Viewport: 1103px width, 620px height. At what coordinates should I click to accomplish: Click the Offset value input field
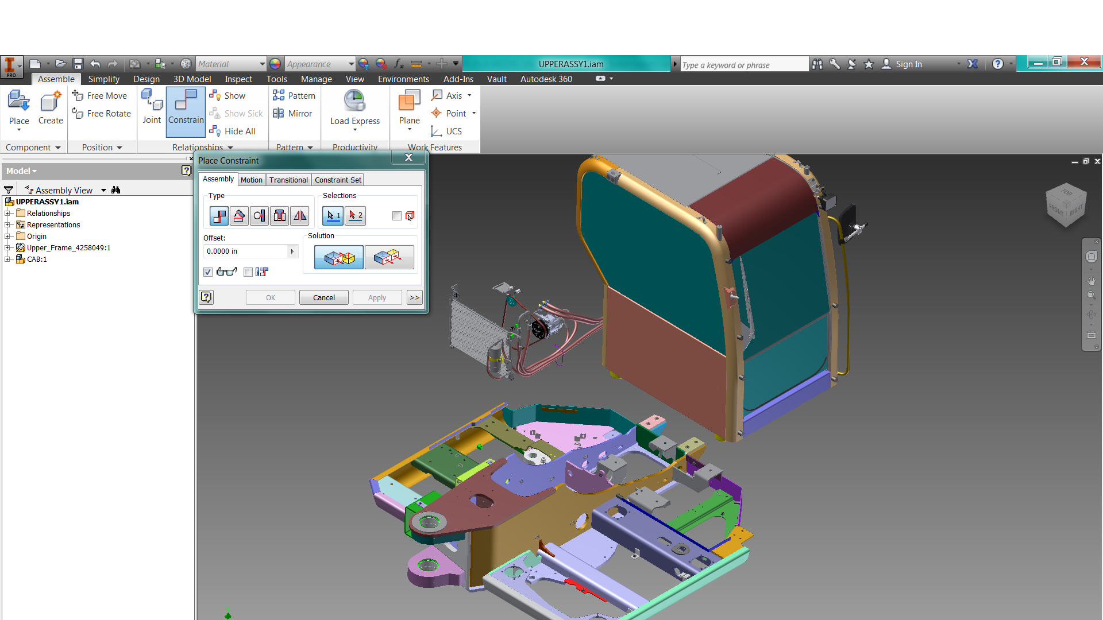tap(246, 251)
